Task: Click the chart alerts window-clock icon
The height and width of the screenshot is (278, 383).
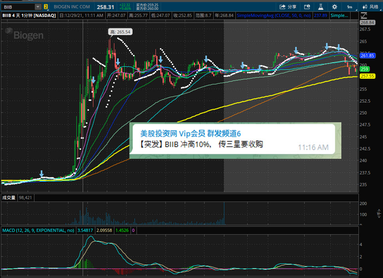Action: point(307,7)
